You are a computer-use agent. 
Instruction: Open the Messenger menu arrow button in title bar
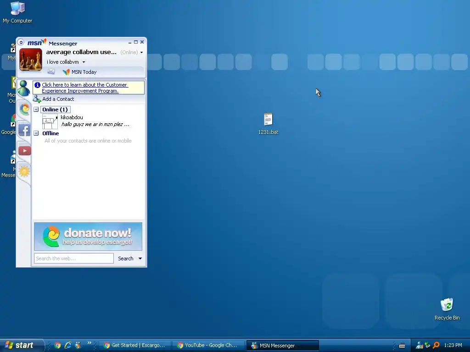point(21,42)
